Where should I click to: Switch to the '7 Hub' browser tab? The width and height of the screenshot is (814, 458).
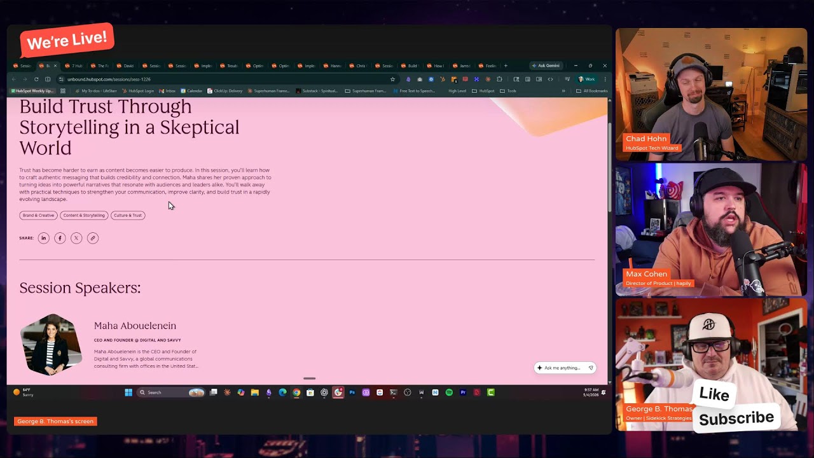(x=74, y=66)
